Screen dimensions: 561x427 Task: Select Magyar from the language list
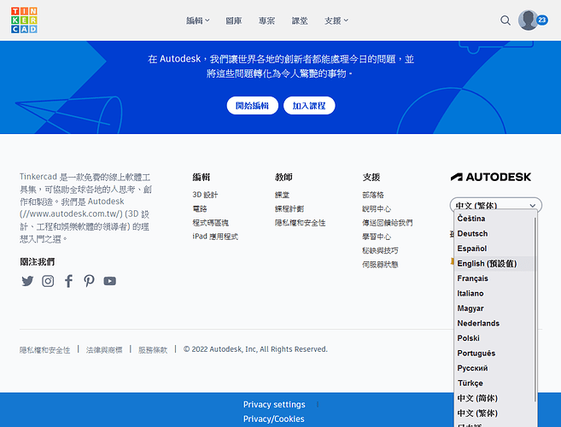(x=494, y=308)
